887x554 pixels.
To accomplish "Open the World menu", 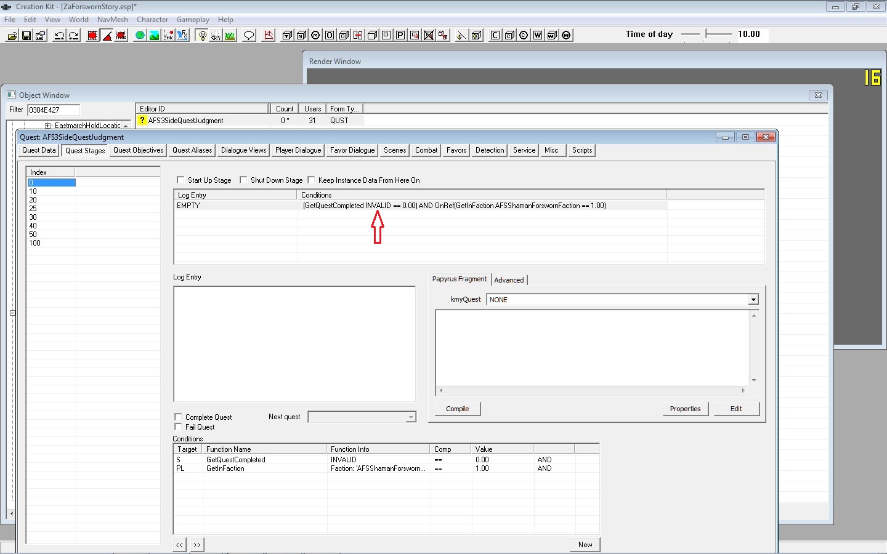I will 79,20.
